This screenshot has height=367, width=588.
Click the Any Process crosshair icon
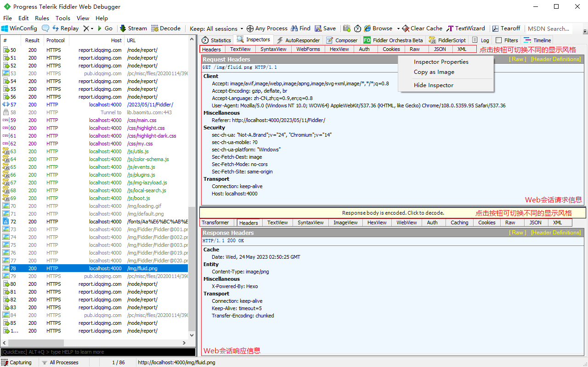tap(250, 28)
